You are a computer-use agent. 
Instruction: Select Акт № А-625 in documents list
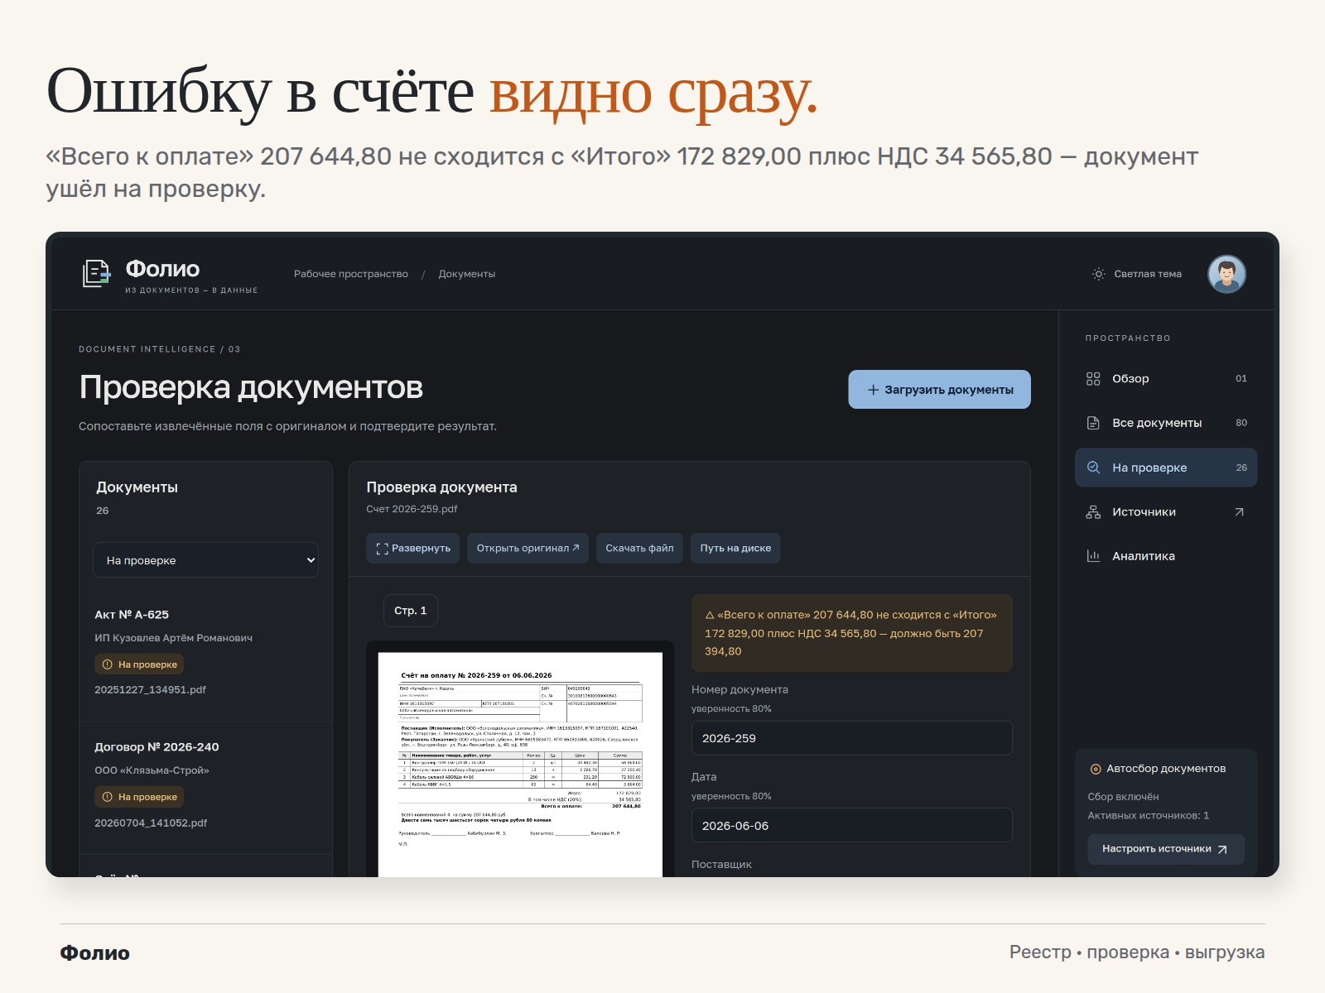(x=205, y=652)
